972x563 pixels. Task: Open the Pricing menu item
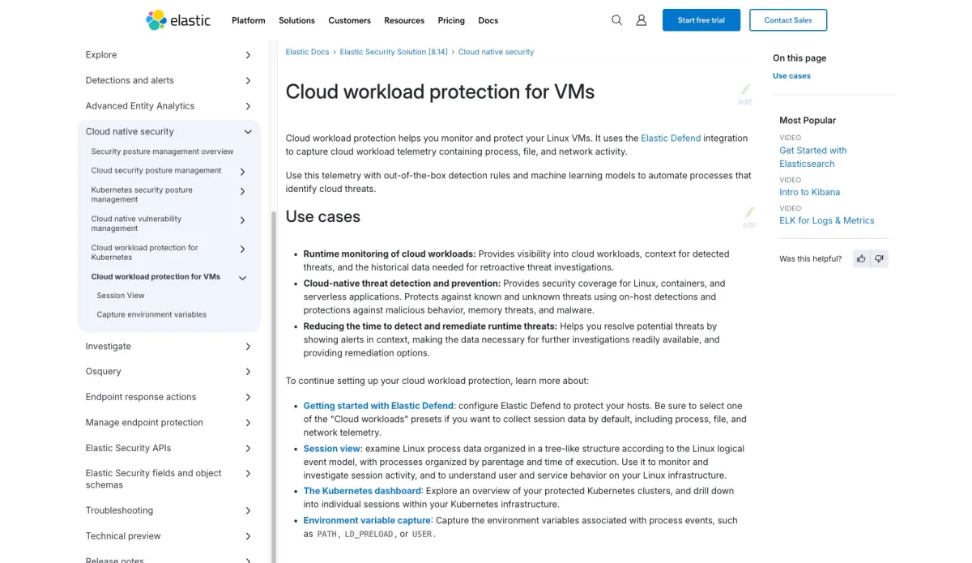click(x=451, y=20)
